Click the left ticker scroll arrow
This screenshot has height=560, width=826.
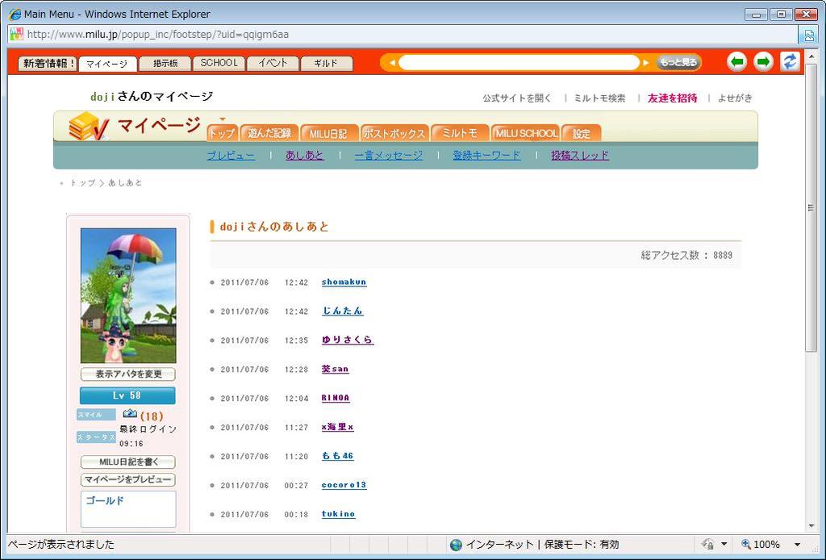coord(391,63)
